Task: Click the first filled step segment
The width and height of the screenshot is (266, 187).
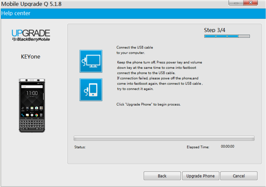Action: (210, 36)
